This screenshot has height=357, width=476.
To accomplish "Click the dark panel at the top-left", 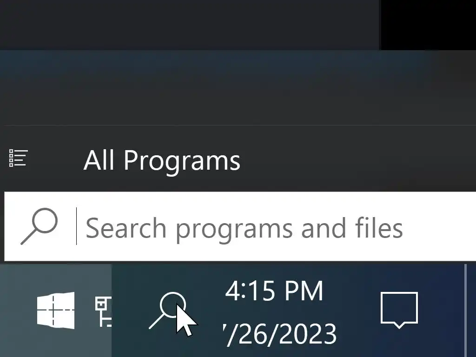I will 190,25.
